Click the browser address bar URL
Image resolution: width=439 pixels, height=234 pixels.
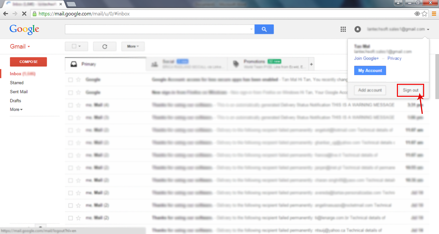coord(84,14)
